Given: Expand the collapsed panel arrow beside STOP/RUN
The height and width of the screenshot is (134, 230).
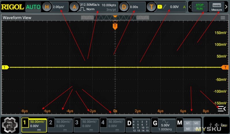Looking at the screenshot, I should pos(190,7).
